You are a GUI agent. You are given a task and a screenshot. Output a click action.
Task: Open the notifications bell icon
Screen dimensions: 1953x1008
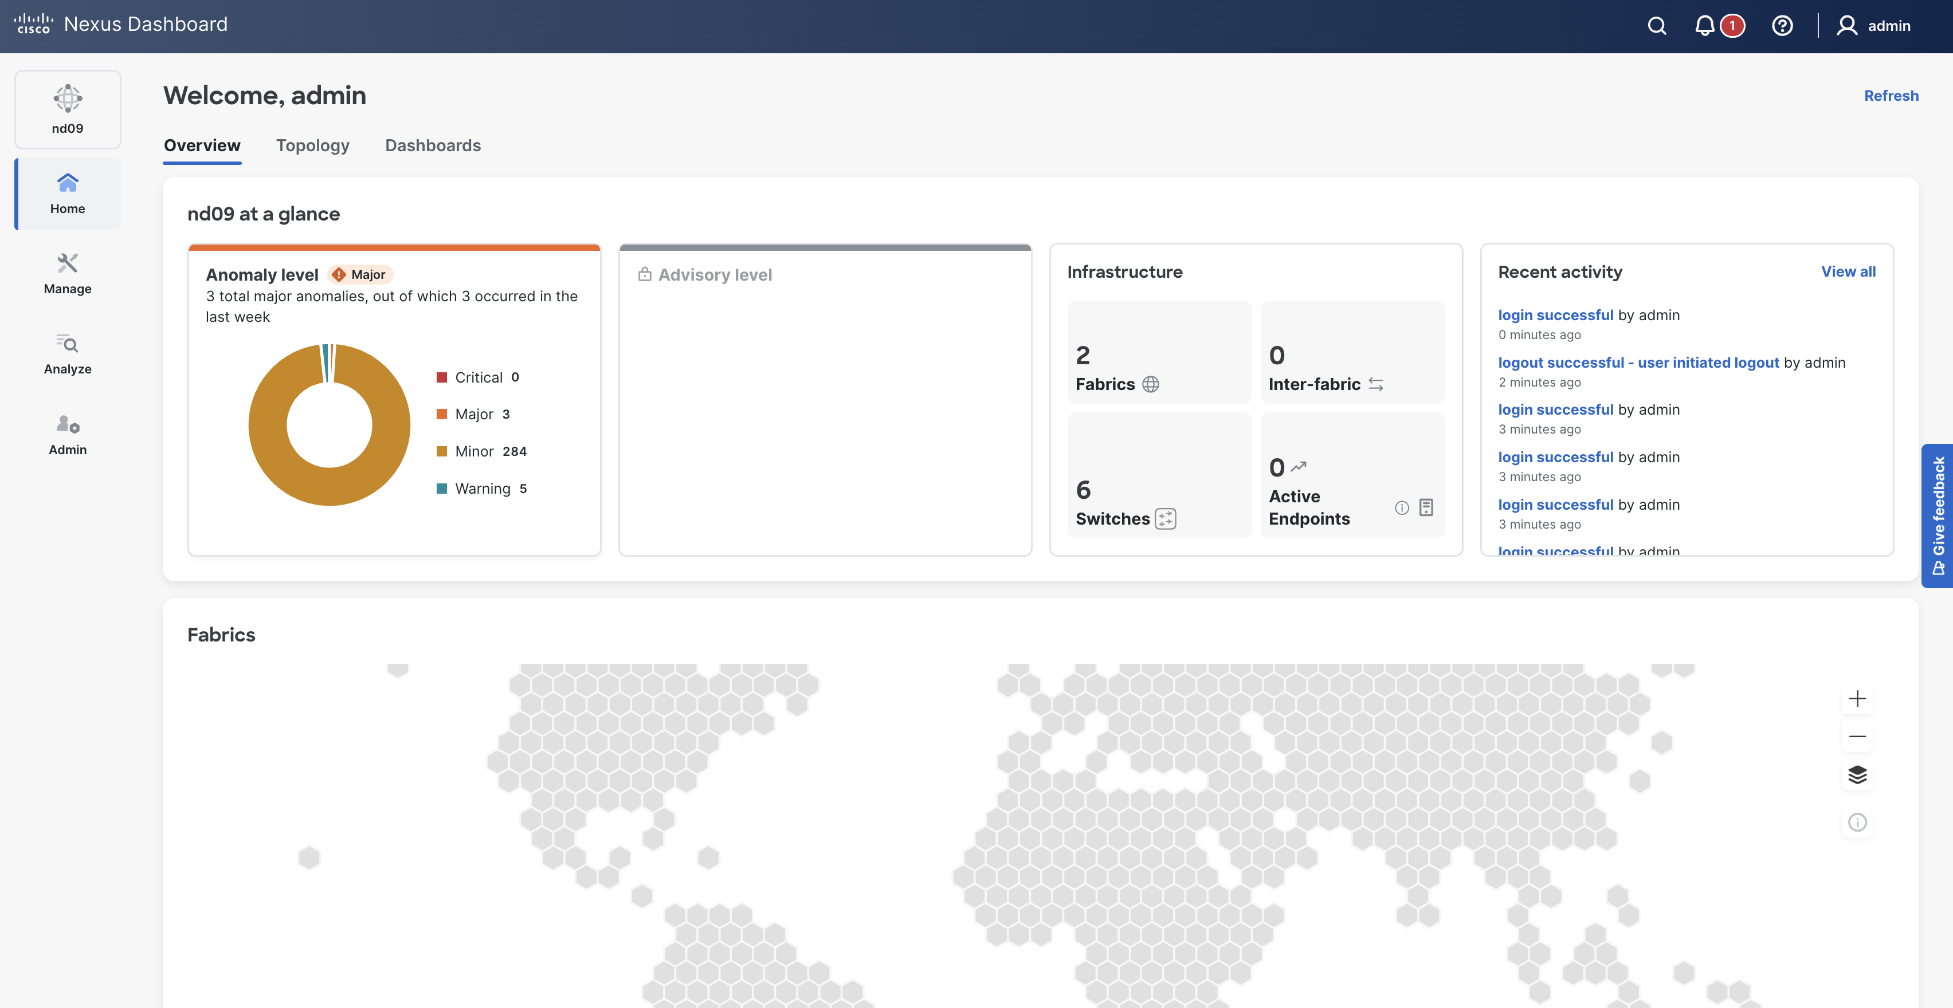click(1704, 26)
